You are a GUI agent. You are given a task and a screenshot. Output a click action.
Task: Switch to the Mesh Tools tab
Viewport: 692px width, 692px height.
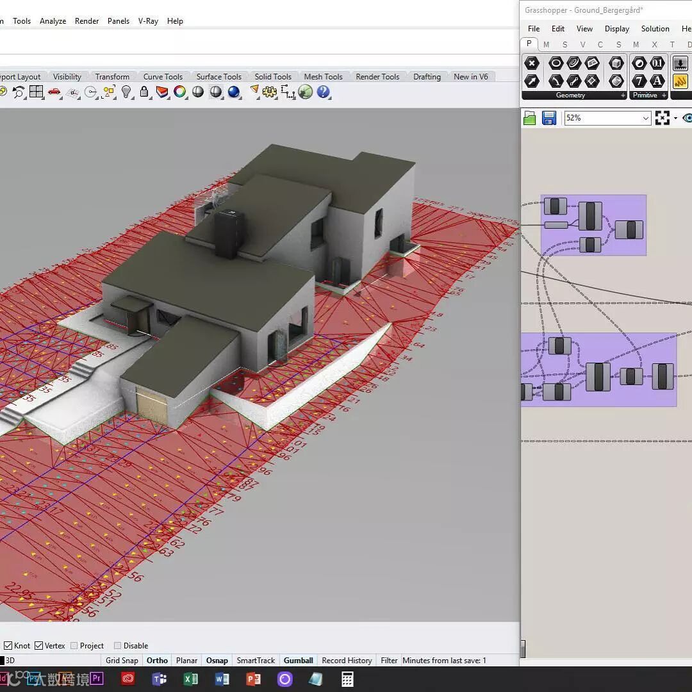(x=323, y=76)
